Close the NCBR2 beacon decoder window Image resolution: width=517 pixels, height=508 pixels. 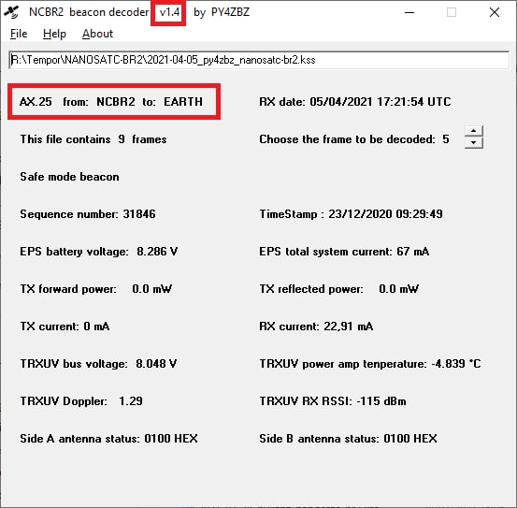[495, 12]
